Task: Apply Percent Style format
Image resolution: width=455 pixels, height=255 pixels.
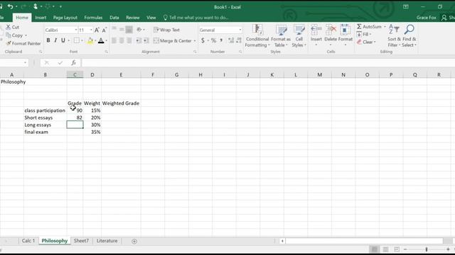Action: (213, 40)
